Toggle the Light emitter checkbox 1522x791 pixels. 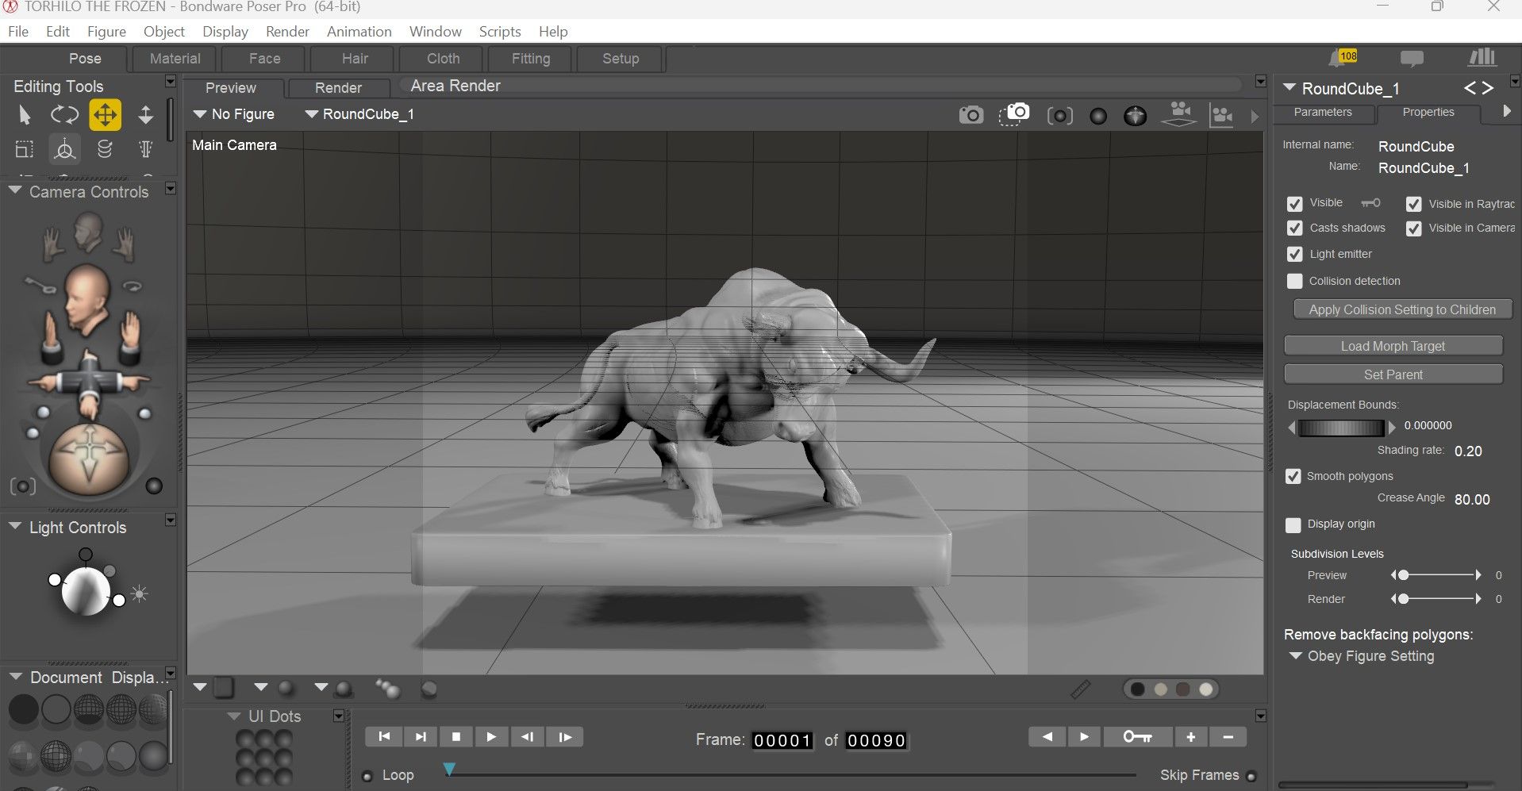click(1294, 255)
